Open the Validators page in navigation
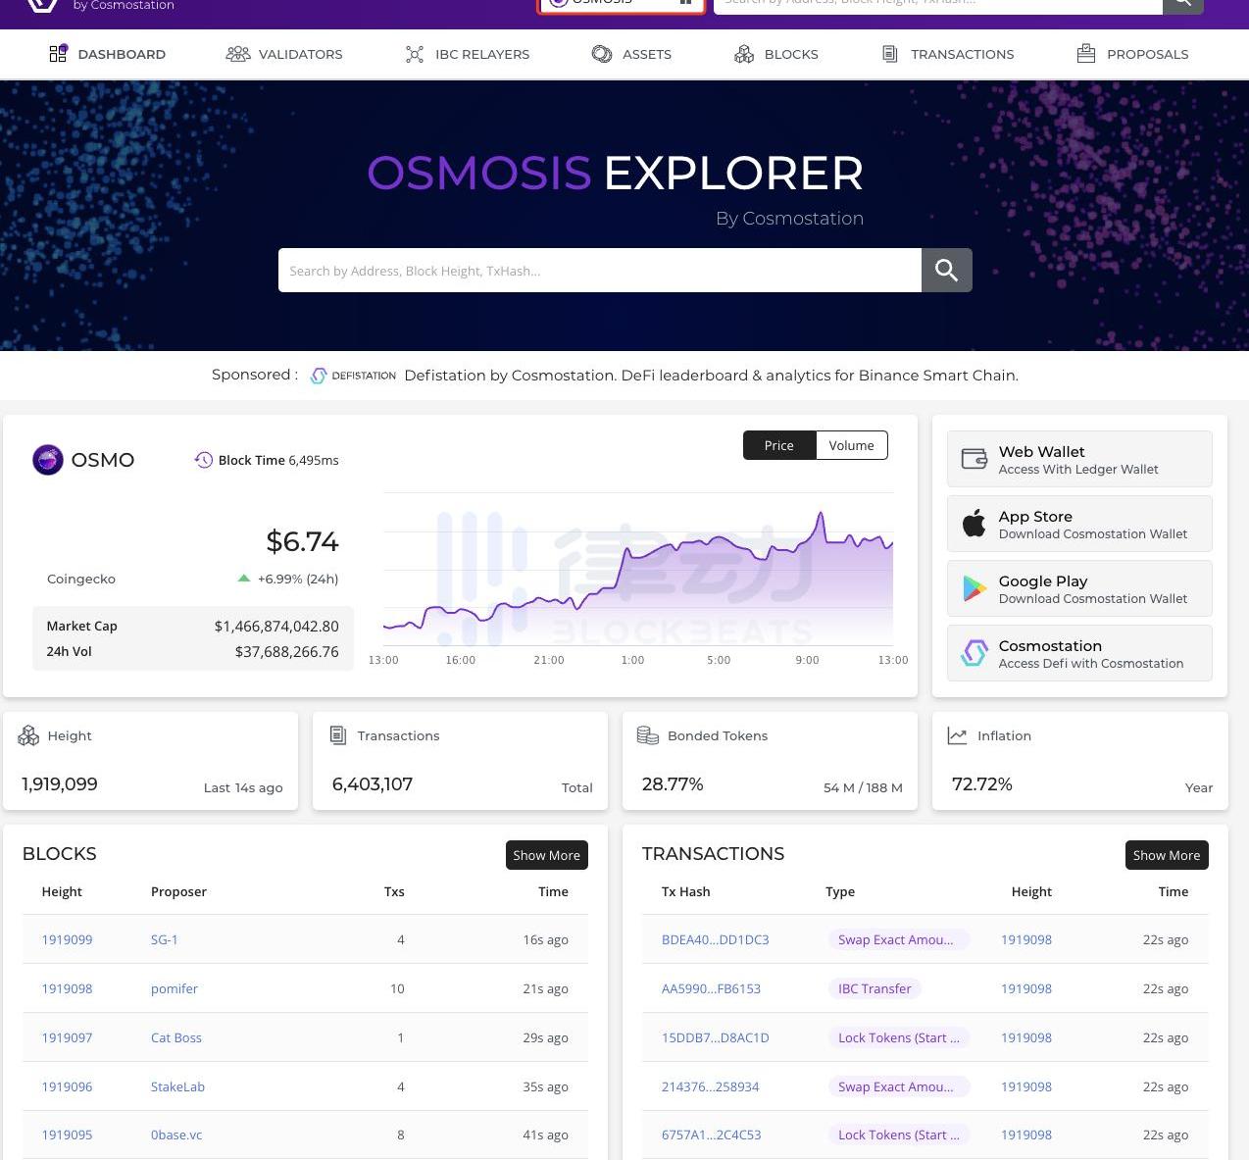Viewport: 1249px width, 1160px height. (x=284, y=54)
